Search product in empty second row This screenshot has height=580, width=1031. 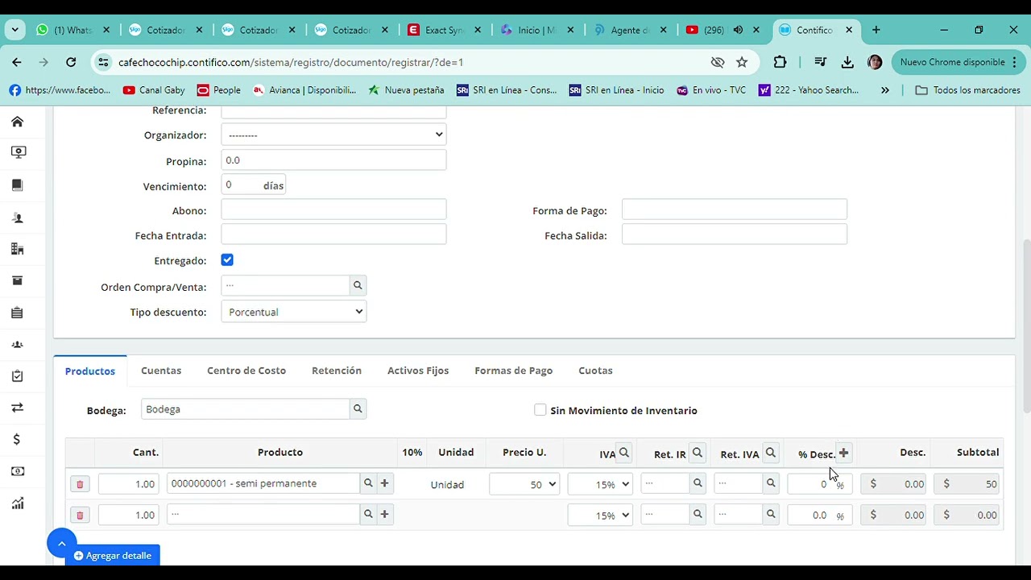coord(368,514)
